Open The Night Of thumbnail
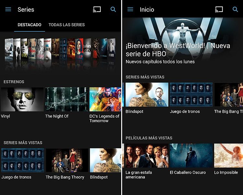243x195 pixels. click(x=66, y=99)
